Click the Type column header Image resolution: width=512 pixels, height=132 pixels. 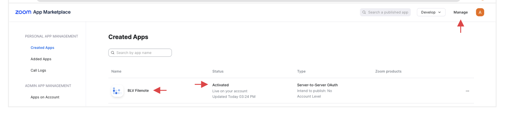pyautogui.click(x=301, y=71)
